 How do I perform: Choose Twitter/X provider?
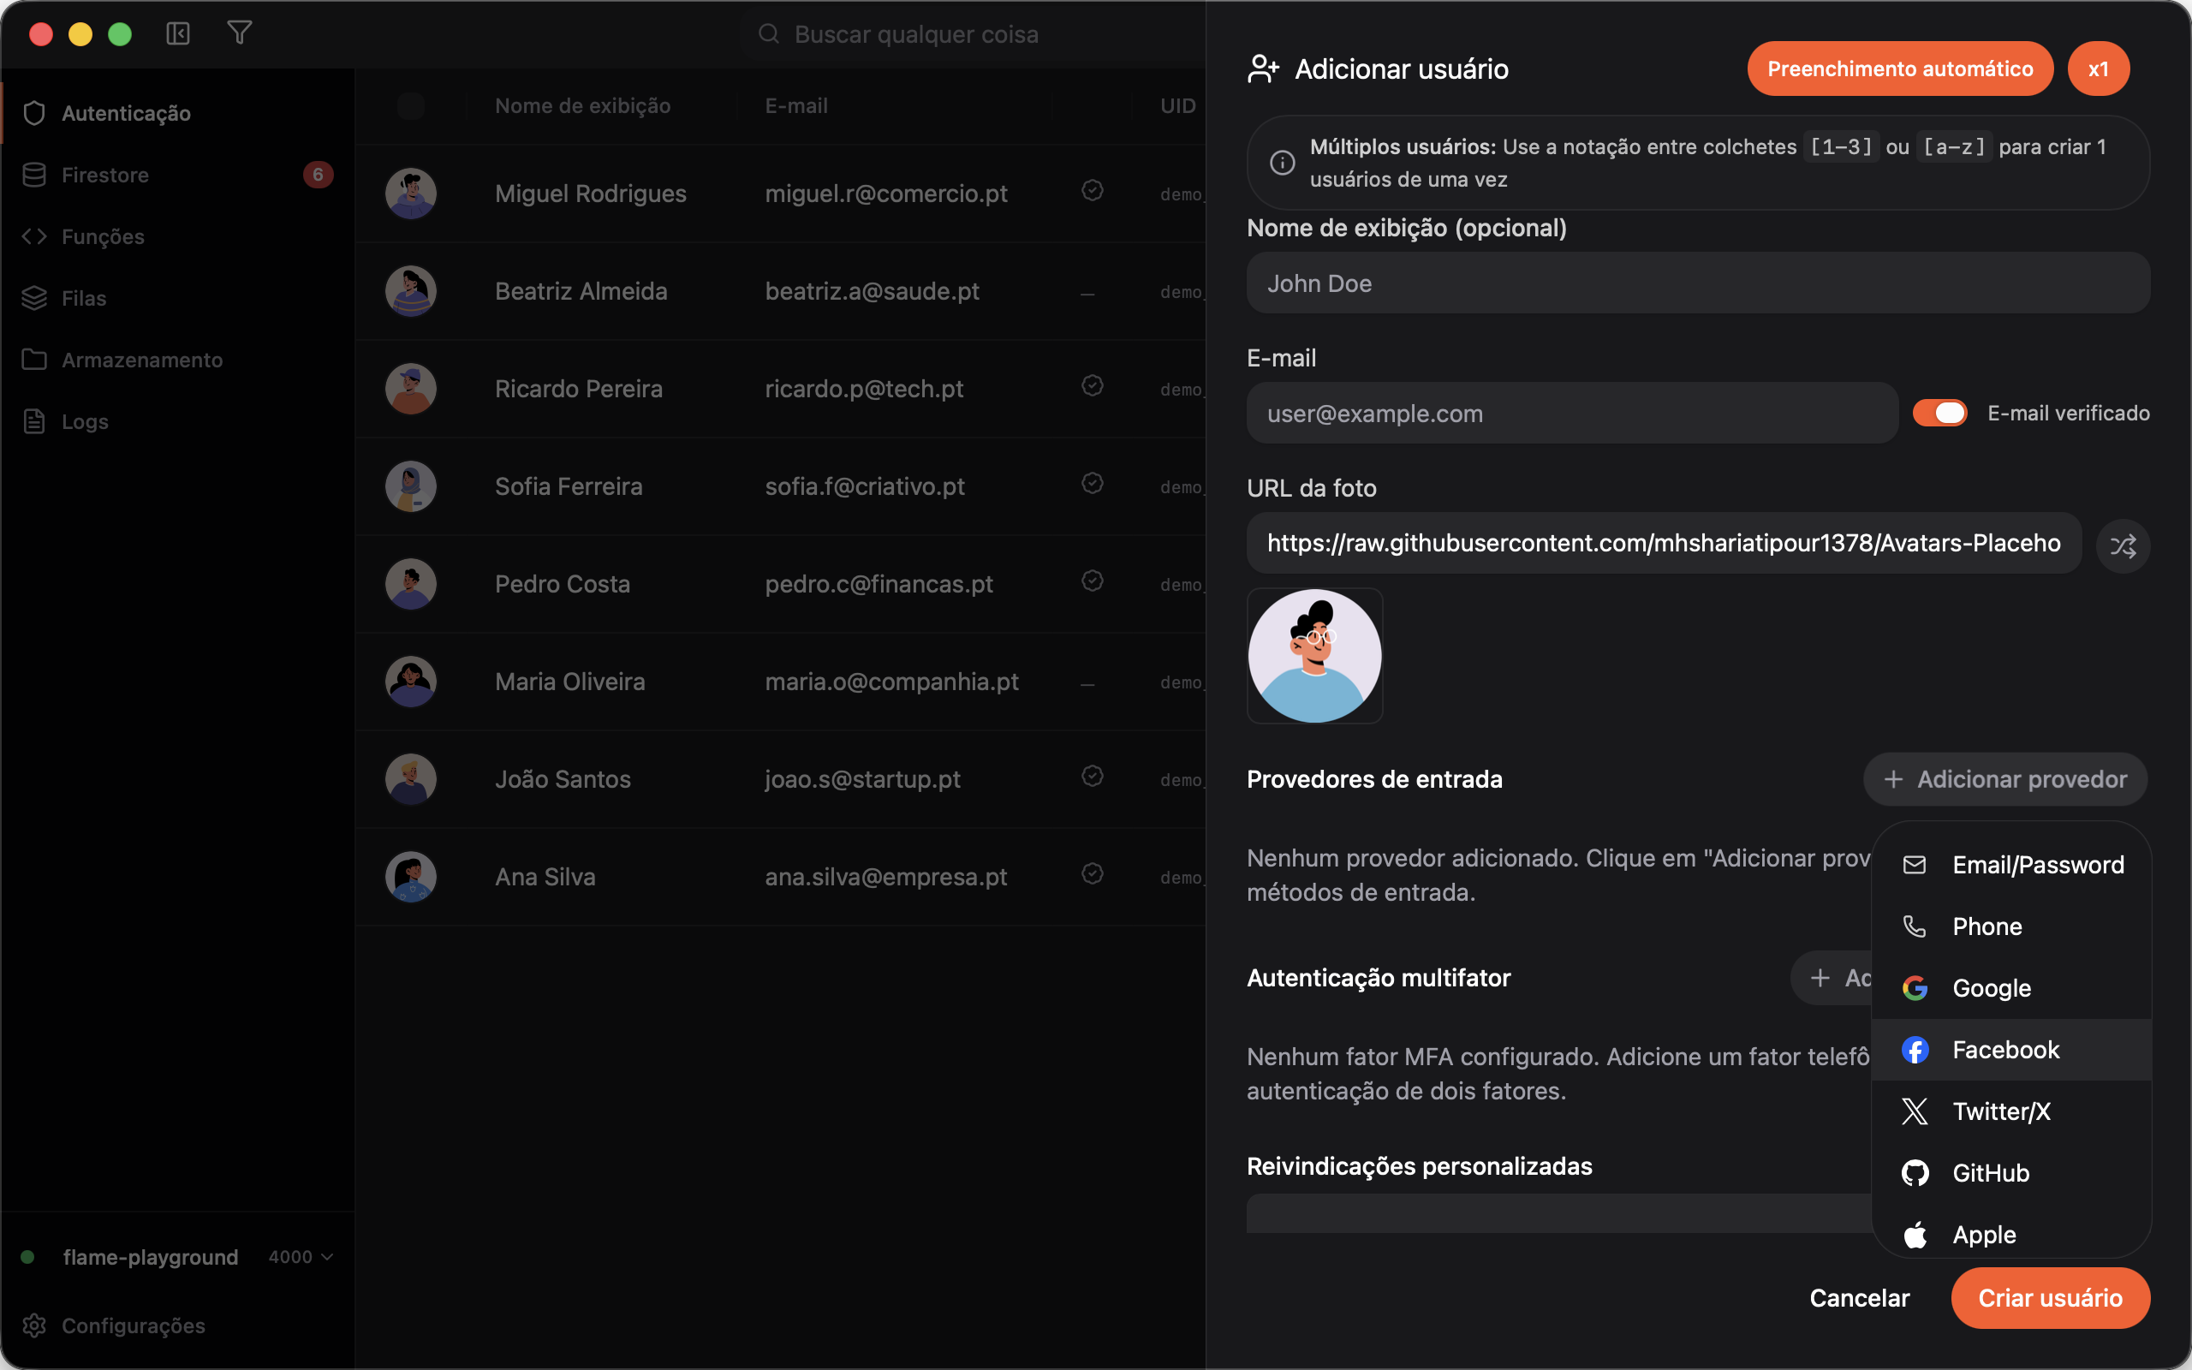pyautogui.click(x=2011, y=1111)
